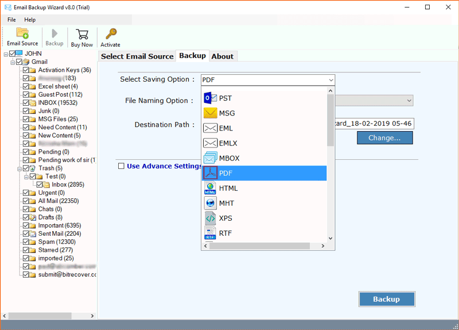Click the Use Advance Settings label
Screen dimensions: 459x330
[x=164, y=166]
